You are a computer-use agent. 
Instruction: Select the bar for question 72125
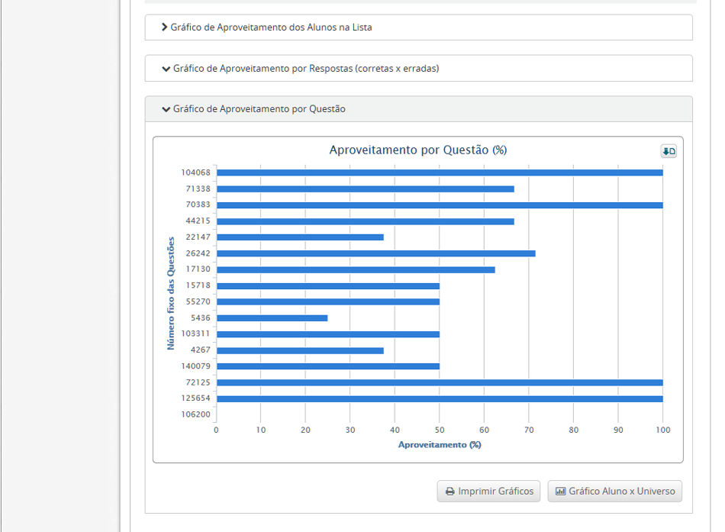pos(440,382)
